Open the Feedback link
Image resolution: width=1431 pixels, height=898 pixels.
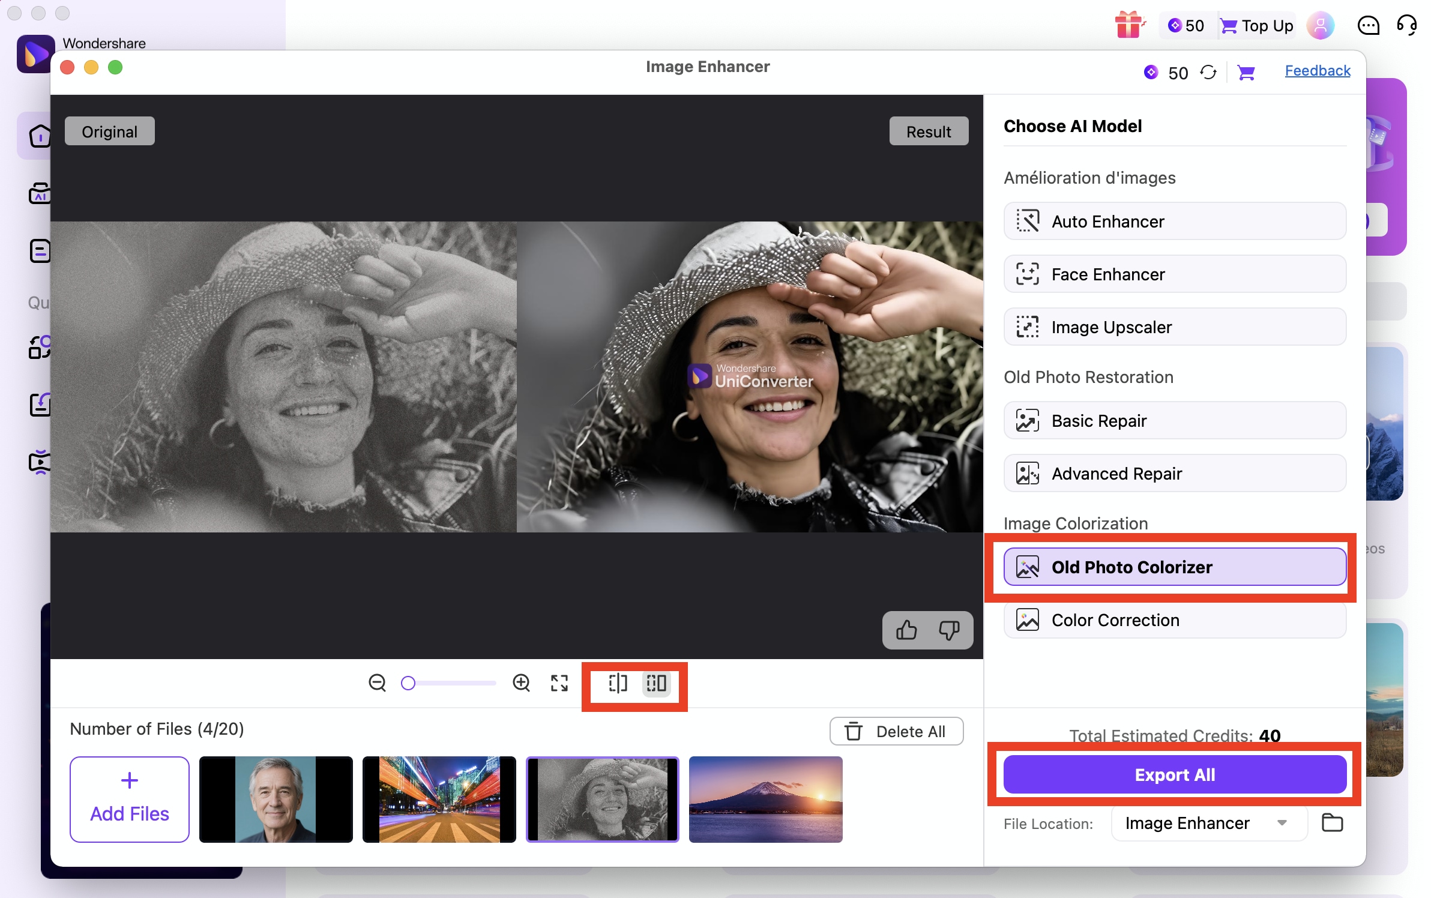[x=1317, y=71]
